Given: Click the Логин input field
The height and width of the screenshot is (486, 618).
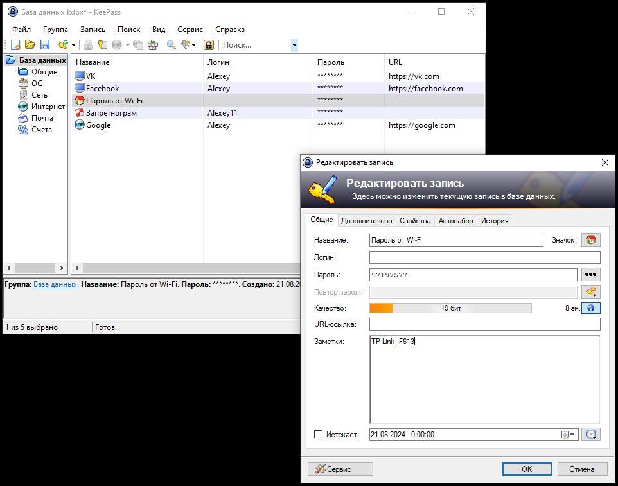Looking at the screenshot, I should 485,257.
